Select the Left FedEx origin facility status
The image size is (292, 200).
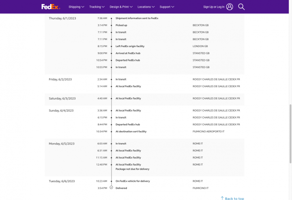click(x=130, y=46)
